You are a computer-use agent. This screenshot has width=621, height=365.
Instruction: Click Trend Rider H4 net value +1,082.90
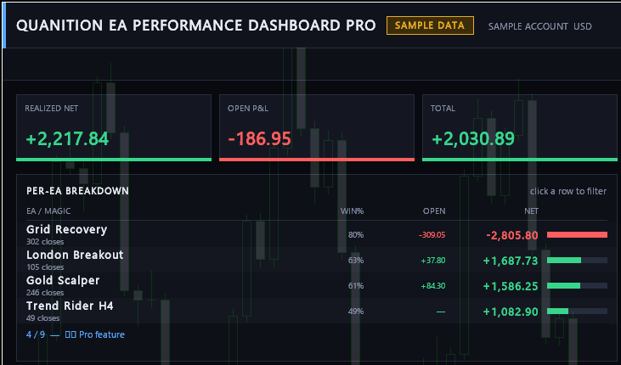[x=511, y=312]
